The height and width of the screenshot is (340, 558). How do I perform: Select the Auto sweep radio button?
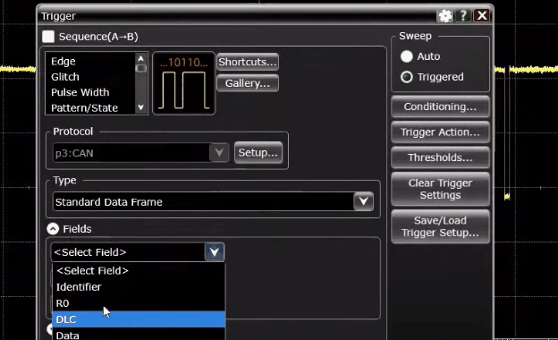pyautogui.click(x=407, y=56)
